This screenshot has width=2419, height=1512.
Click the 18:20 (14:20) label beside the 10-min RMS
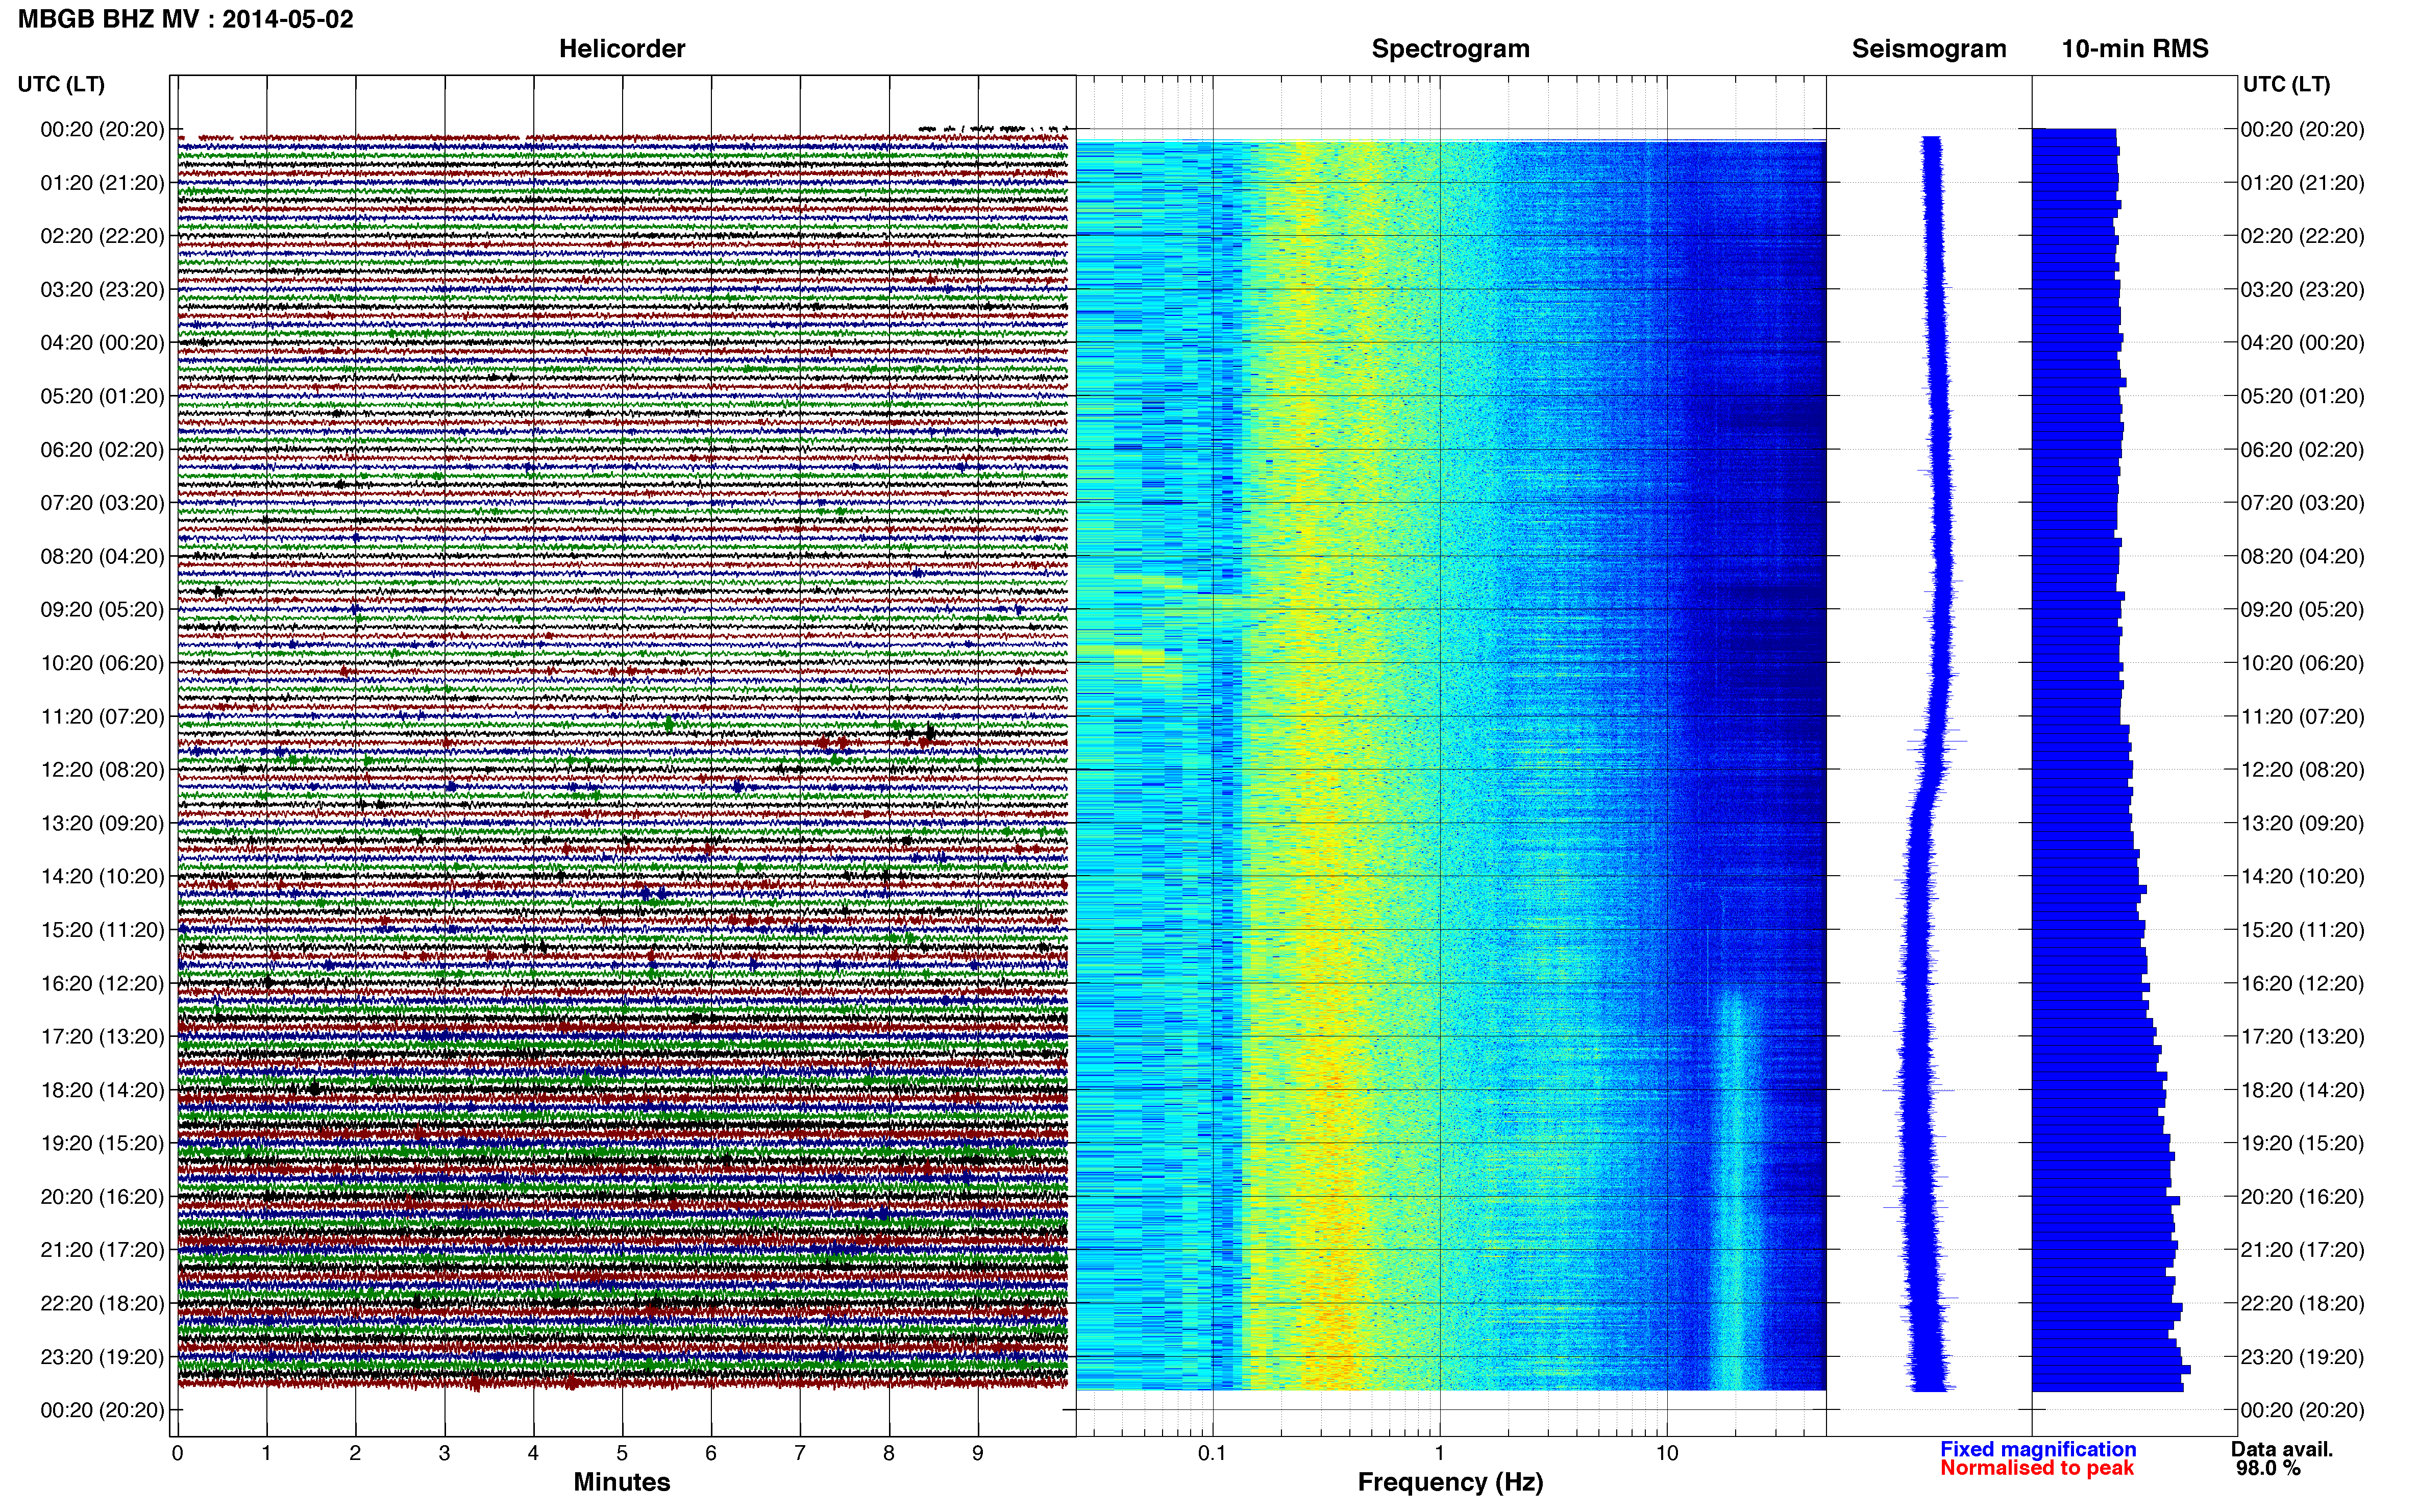coord(2302,1090)
